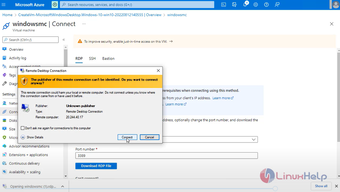Close the downloads bar
Viewport: 340px width, 192px height.
tap(336, 186)
